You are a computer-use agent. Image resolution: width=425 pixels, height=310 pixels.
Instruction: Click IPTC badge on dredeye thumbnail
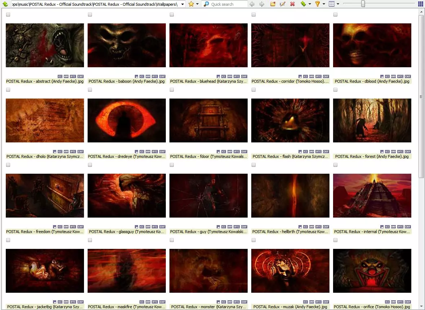155,152
